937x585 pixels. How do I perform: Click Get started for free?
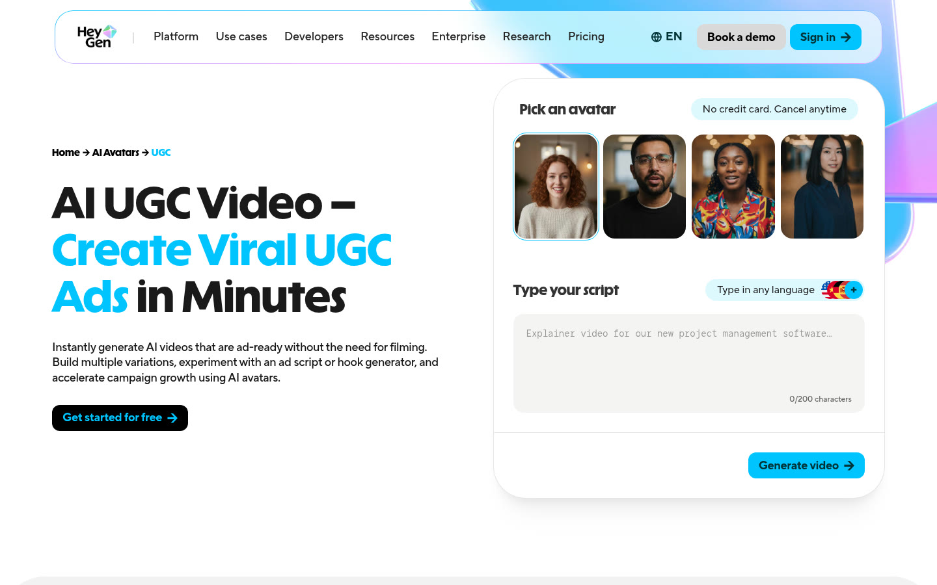[120, 418]
